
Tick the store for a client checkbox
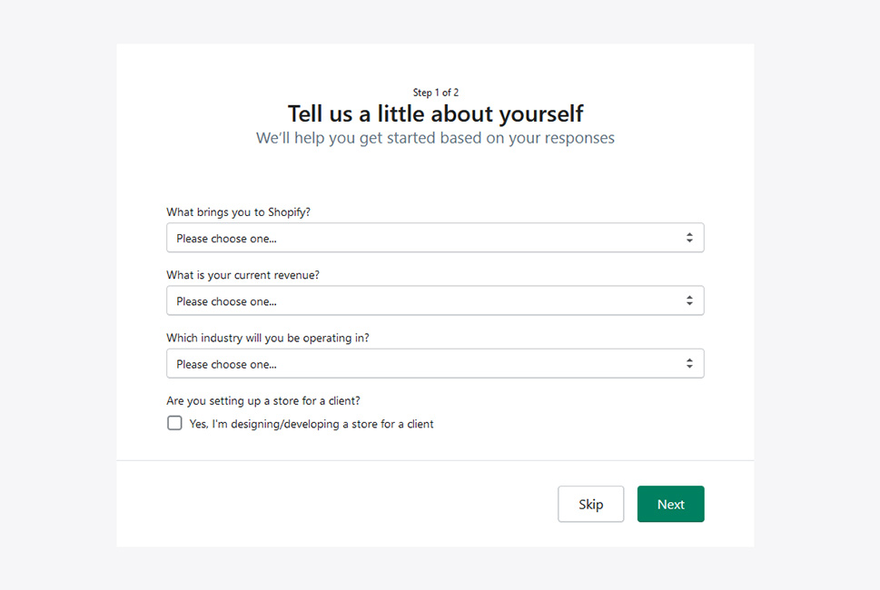(x=174, y=423)
